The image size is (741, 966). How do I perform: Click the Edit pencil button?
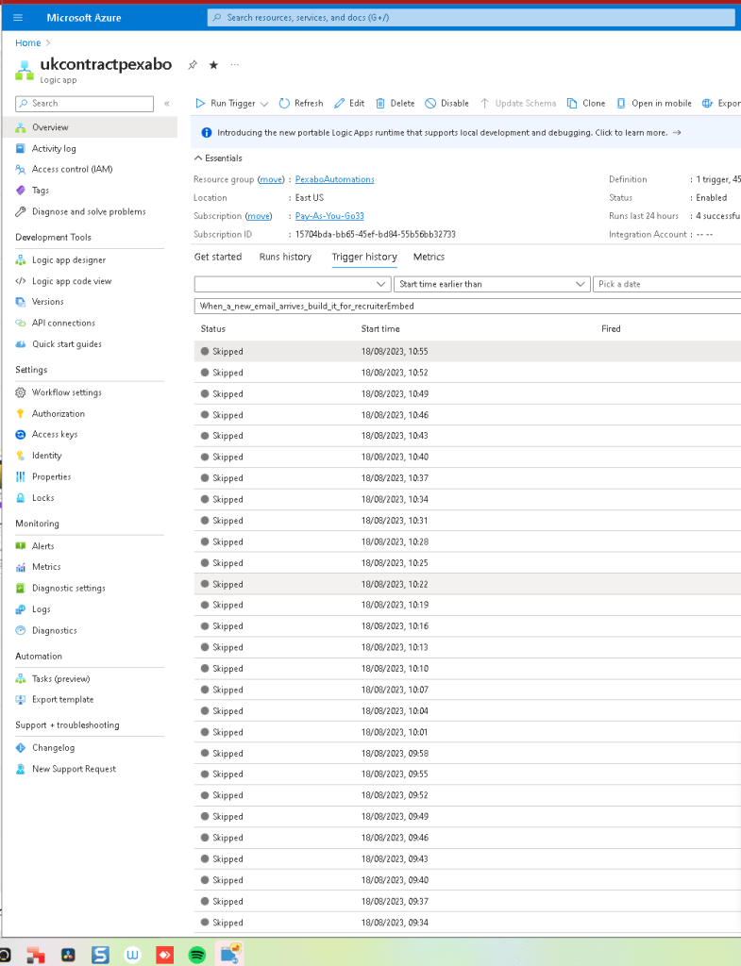349,104
